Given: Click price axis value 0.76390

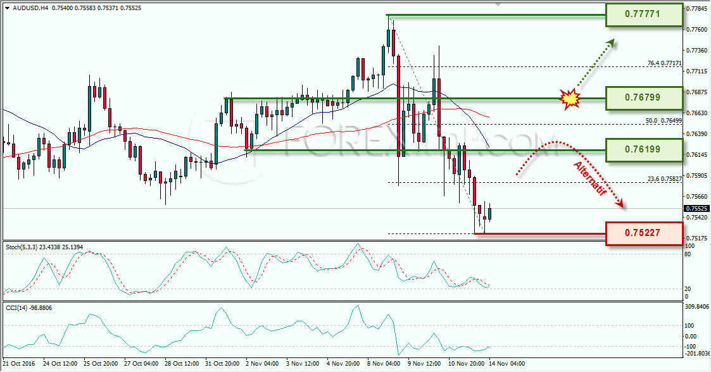Looking at the screenshot, I should [697, 133].
